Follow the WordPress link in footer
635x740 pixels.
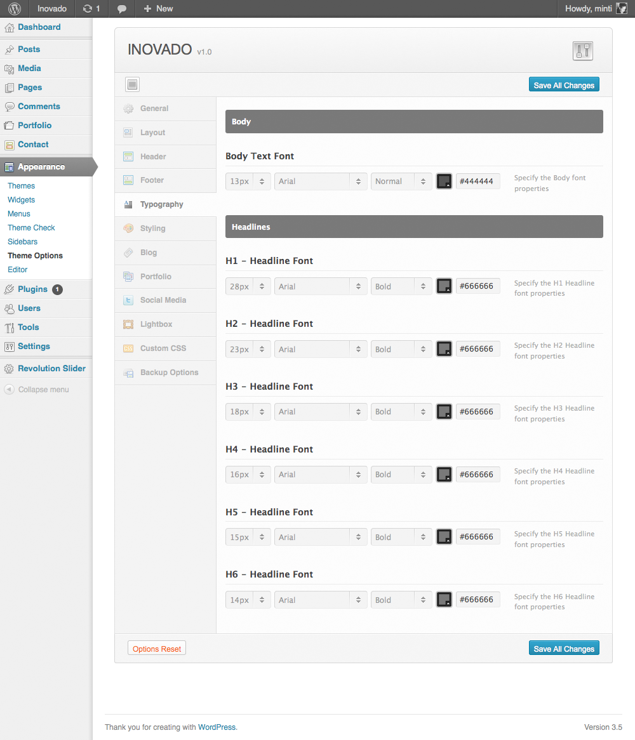click(217, 727)
